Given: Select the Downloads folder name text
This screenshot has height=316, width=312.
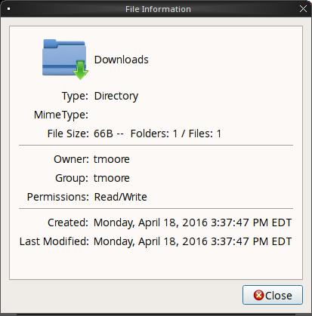Looking at the screenshot, I should pos(122,60).
